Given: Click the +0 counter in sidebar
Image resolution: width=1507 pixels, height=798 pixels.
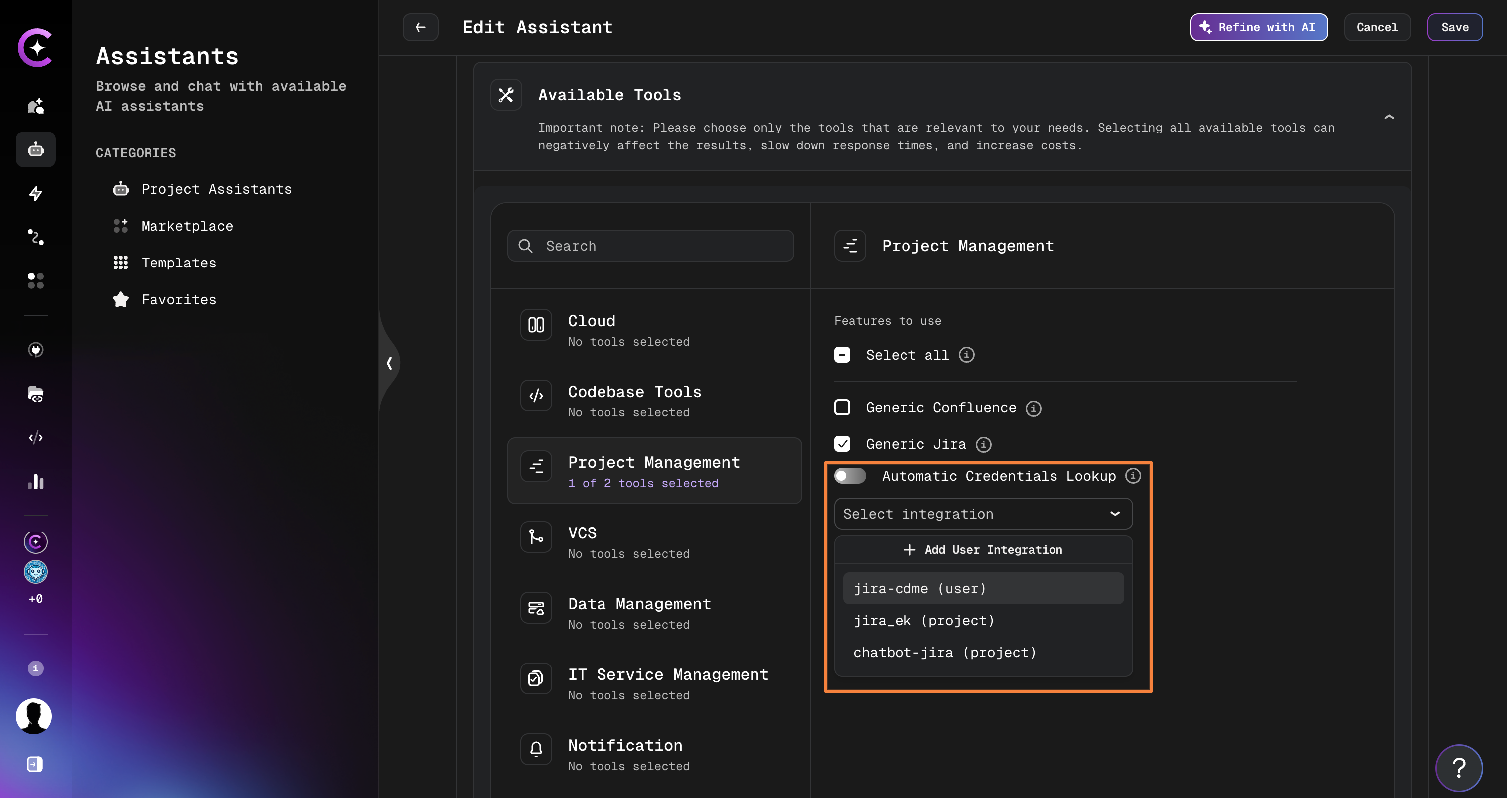Looking at the screenshot, I should click(x=36, y=599).
